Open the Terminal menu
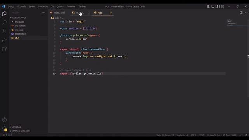Viewport: 249px width, 140px height. pos(71,7)
